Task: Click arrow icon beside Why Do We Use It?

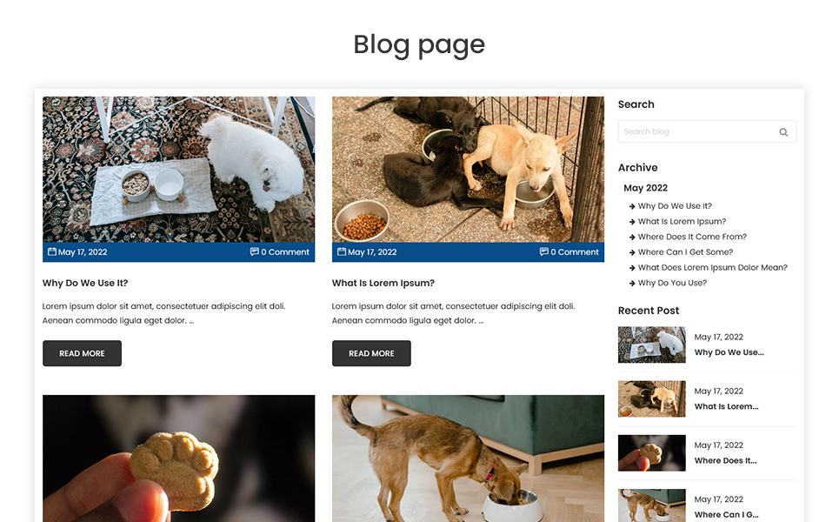Action: click(632, 206)
